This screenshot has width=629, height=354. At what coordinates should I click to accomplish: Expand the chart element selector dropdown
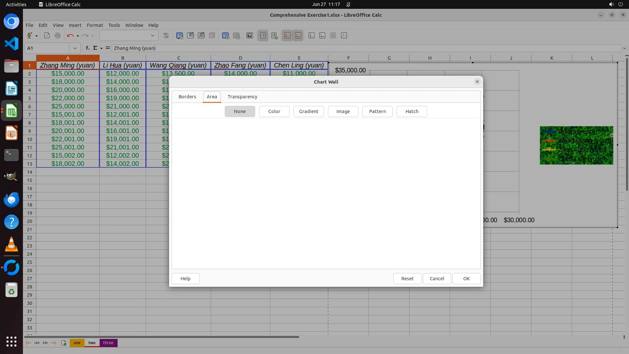[153, 36]
